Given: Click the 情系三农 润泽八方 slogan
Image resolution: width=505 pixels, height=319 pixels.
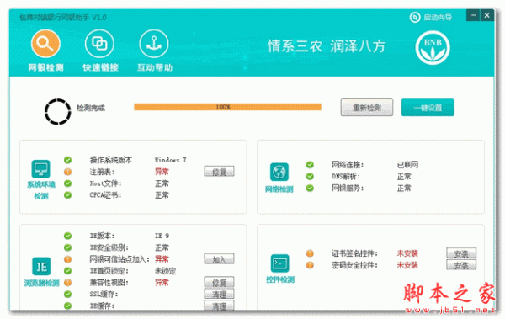Looking at the screenshot, I should click(x=327, y=46).
